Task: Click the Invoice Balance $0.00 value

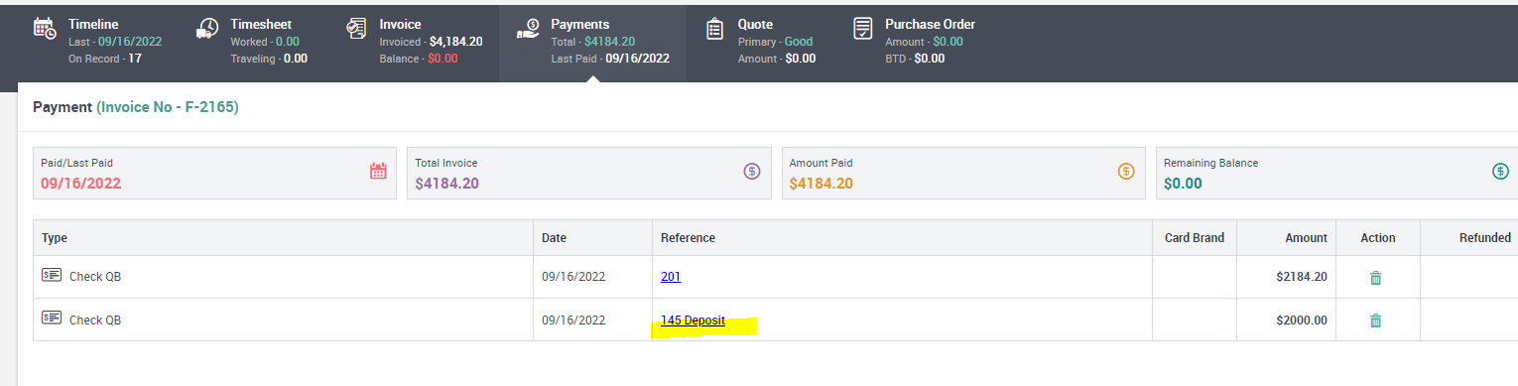Action: 443,59
